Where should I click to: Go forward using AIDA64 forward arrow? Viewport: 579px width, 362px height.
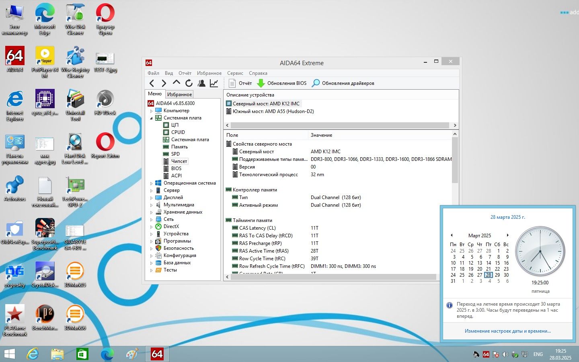point(164,83)
